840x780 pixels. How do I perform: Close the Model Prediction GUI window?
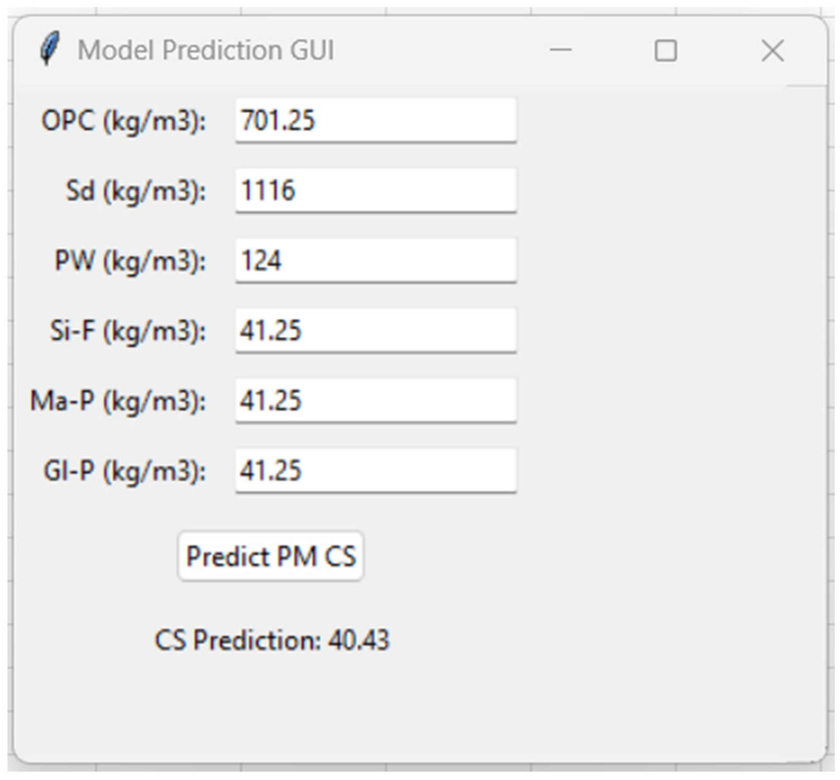pyautogui.click(x=772, y=51)
